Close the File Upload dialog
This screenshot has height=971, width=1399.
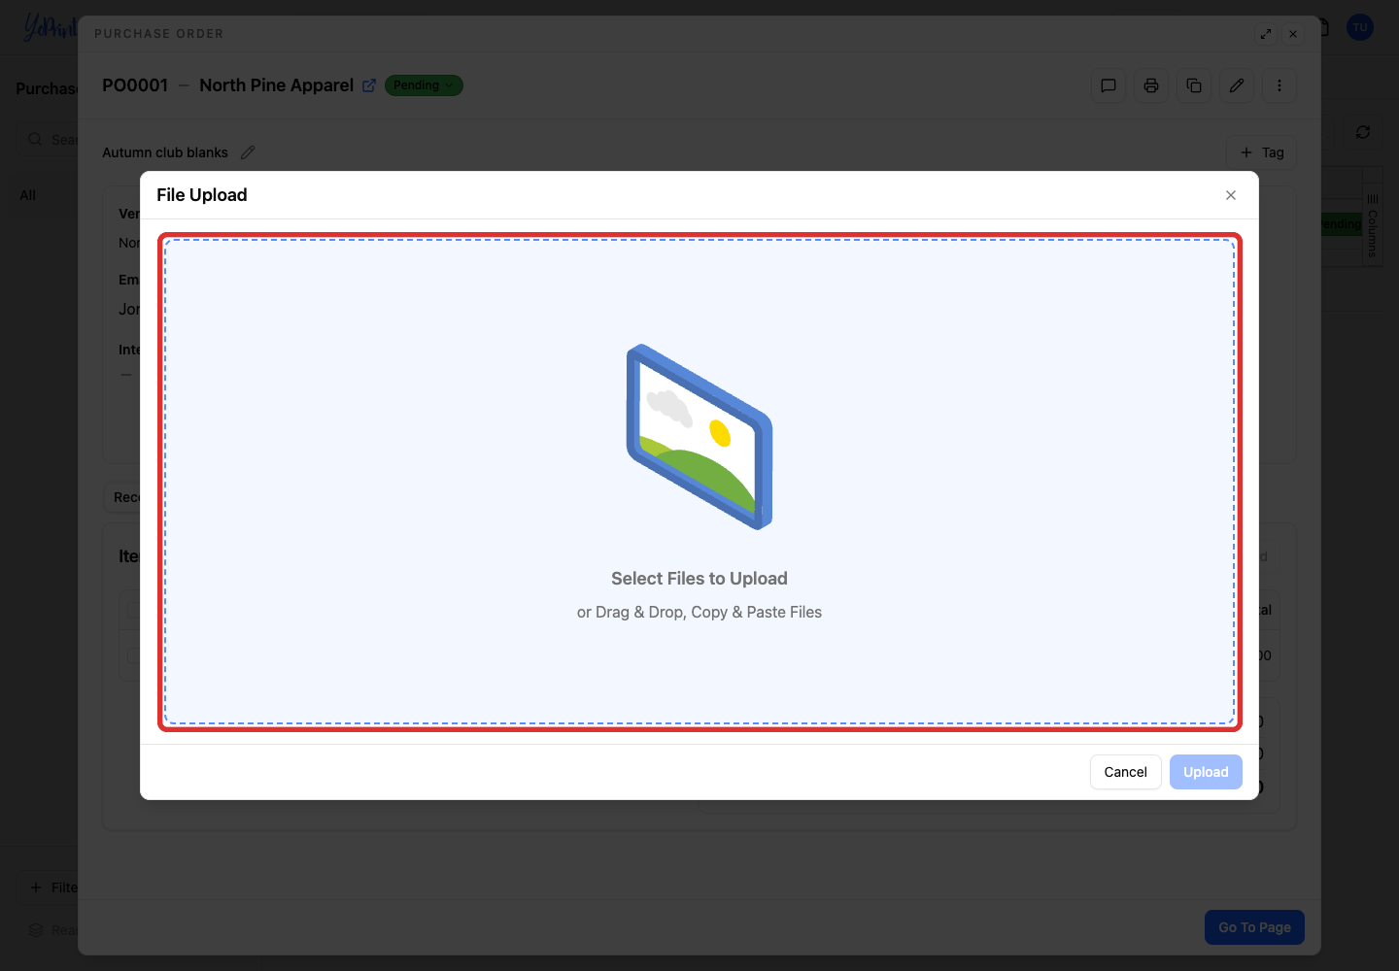(1231, 195)
